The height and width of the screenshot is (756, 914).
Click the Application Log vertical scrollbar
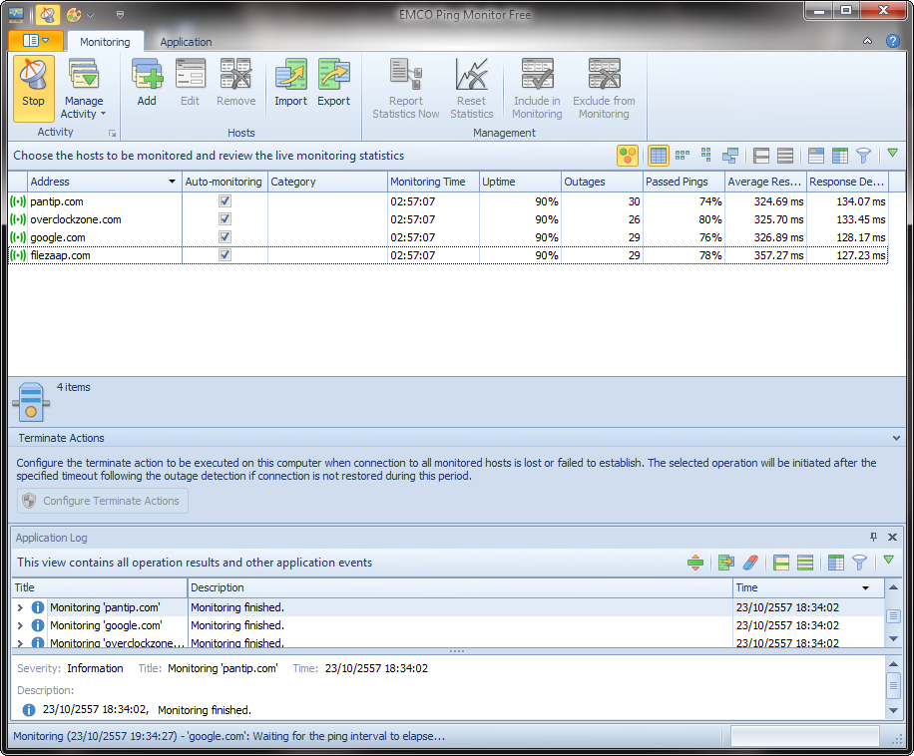click(x=893, y=616)
